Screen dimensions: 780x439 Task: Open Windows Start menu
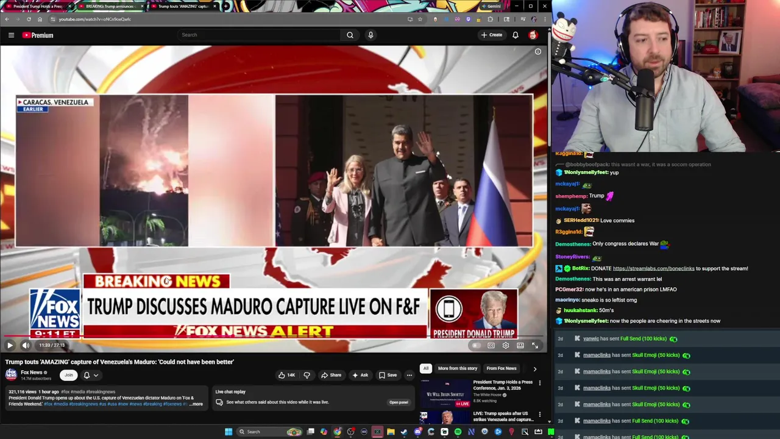coord(229,432)
